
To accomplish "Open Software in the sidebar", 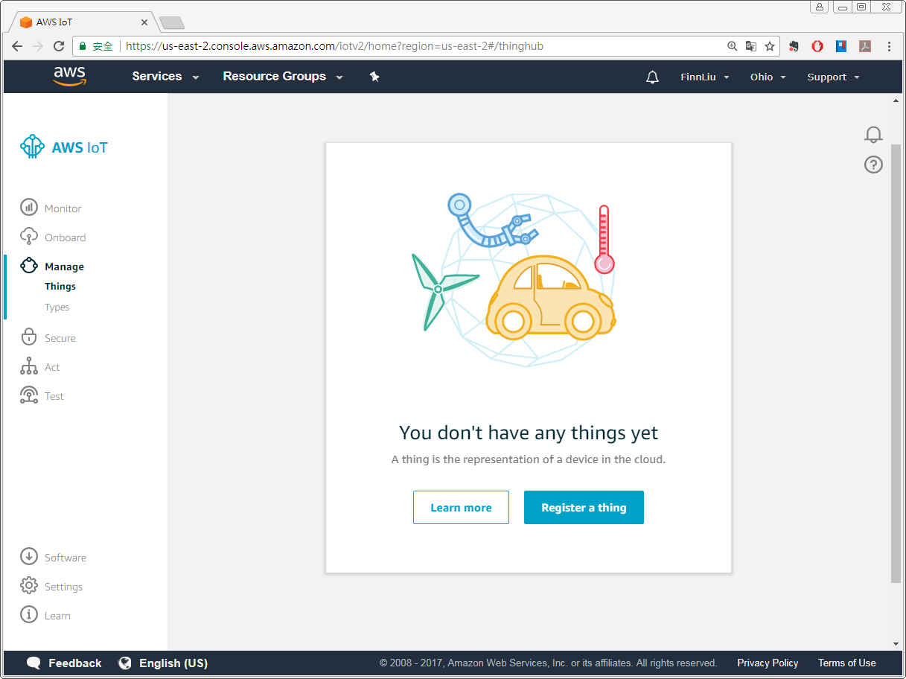I will (x=66, y=558).
